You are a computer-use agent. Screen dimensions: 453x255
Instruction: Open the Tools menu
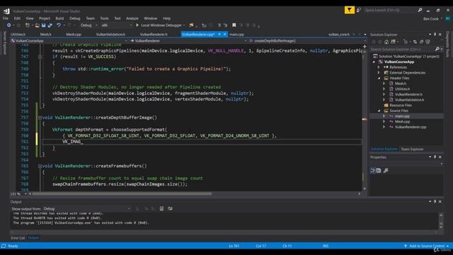[x=104, y=18]
